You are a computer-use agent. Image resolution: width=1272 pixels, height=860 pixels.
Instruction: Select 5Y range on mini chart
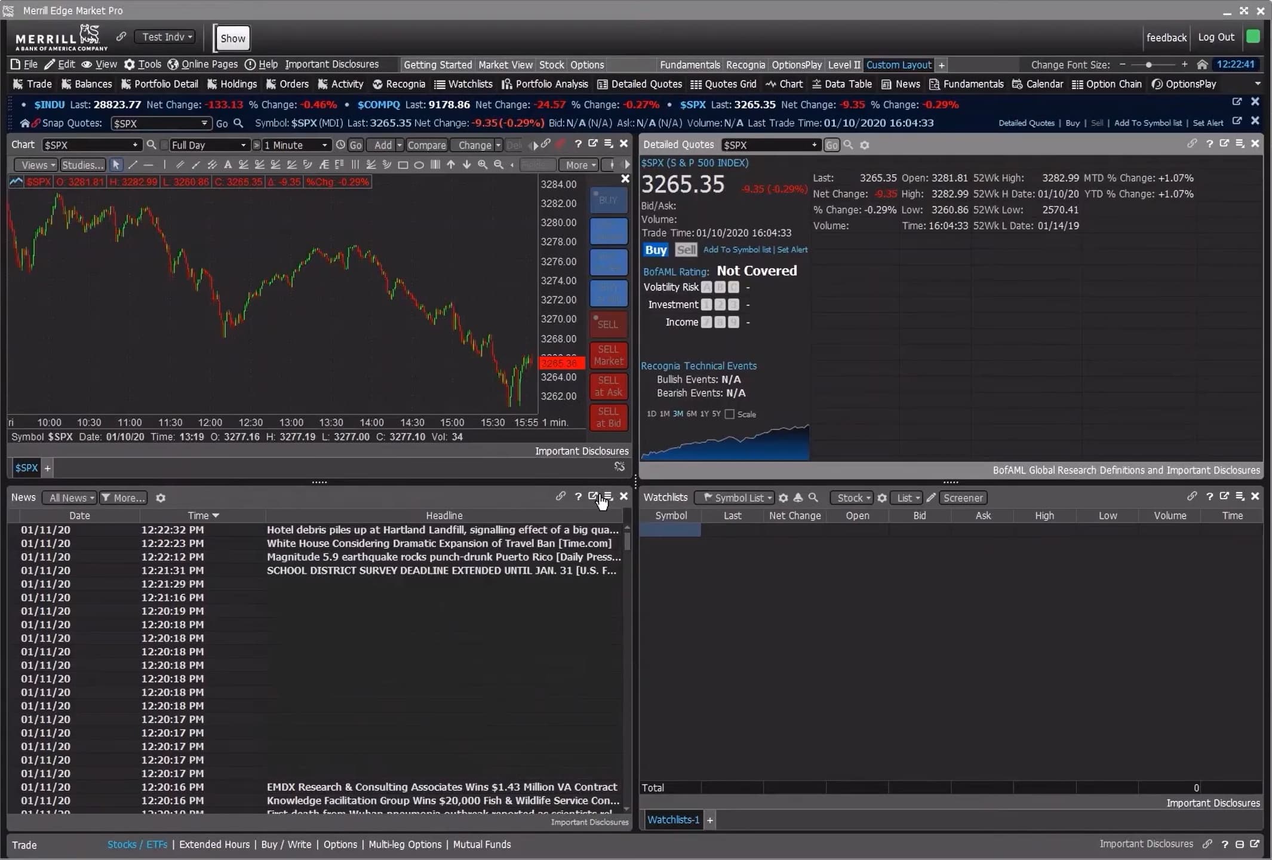pyautogui.click(x=716, y=414)
